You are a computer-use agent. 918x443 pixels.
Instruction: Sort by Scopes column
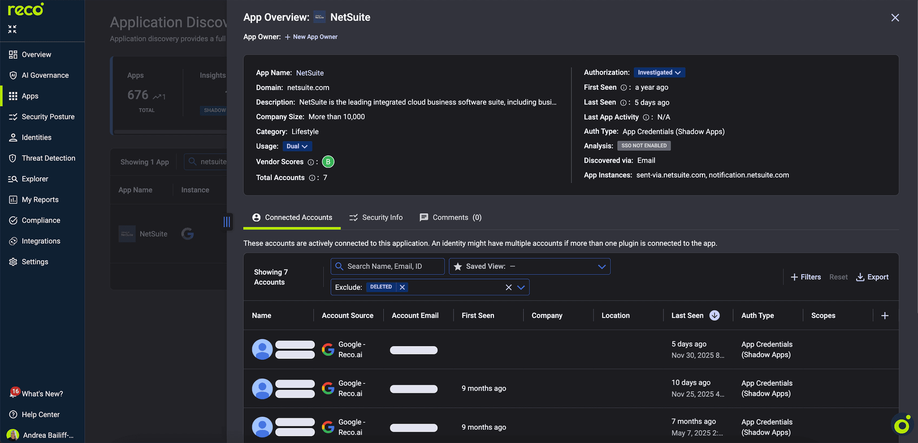(823, 316)
